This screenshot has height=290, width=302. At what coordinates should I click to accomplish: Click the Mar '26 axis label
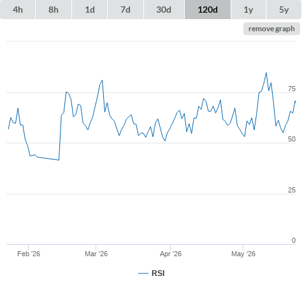96,254
